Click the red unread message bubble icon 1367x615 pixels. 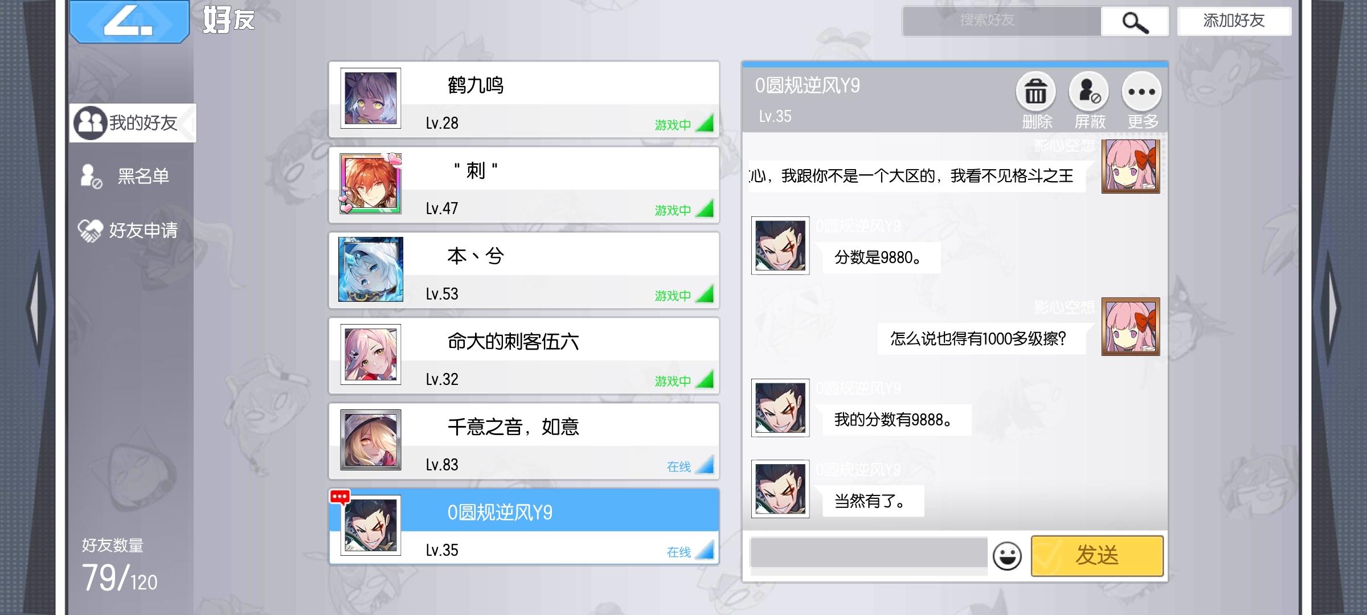[x=339, y=497]
